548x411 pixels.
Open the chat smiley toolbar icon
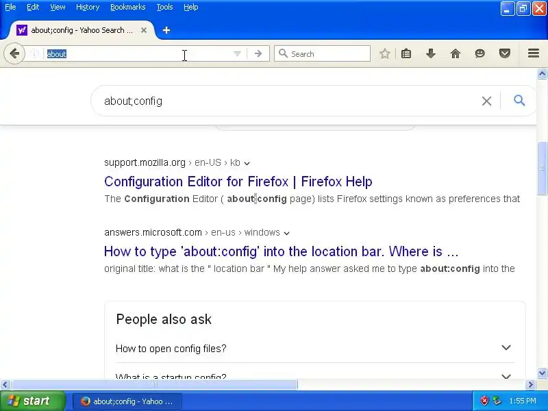[480, 53]
